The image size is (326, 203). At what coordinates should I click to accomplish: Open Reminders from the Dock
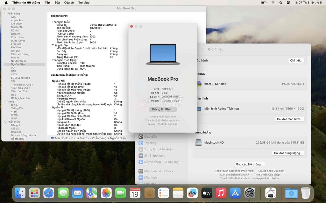[x=164, y=193]
